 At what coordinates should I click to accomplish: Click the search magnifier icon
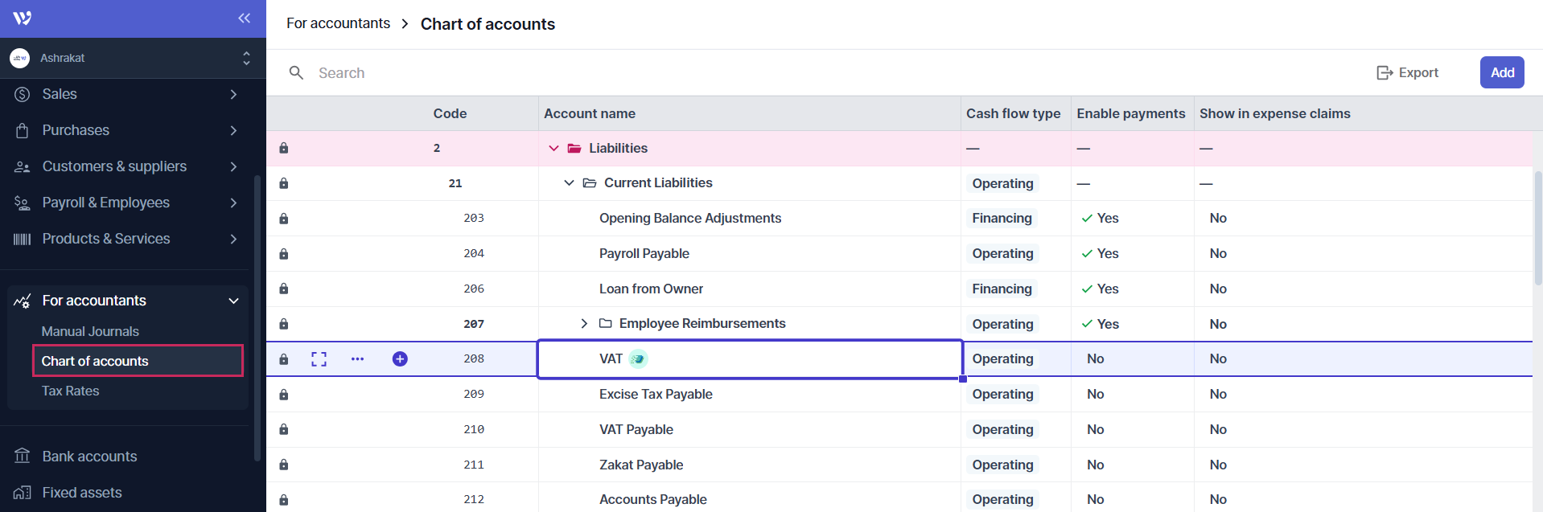[296, 73]
